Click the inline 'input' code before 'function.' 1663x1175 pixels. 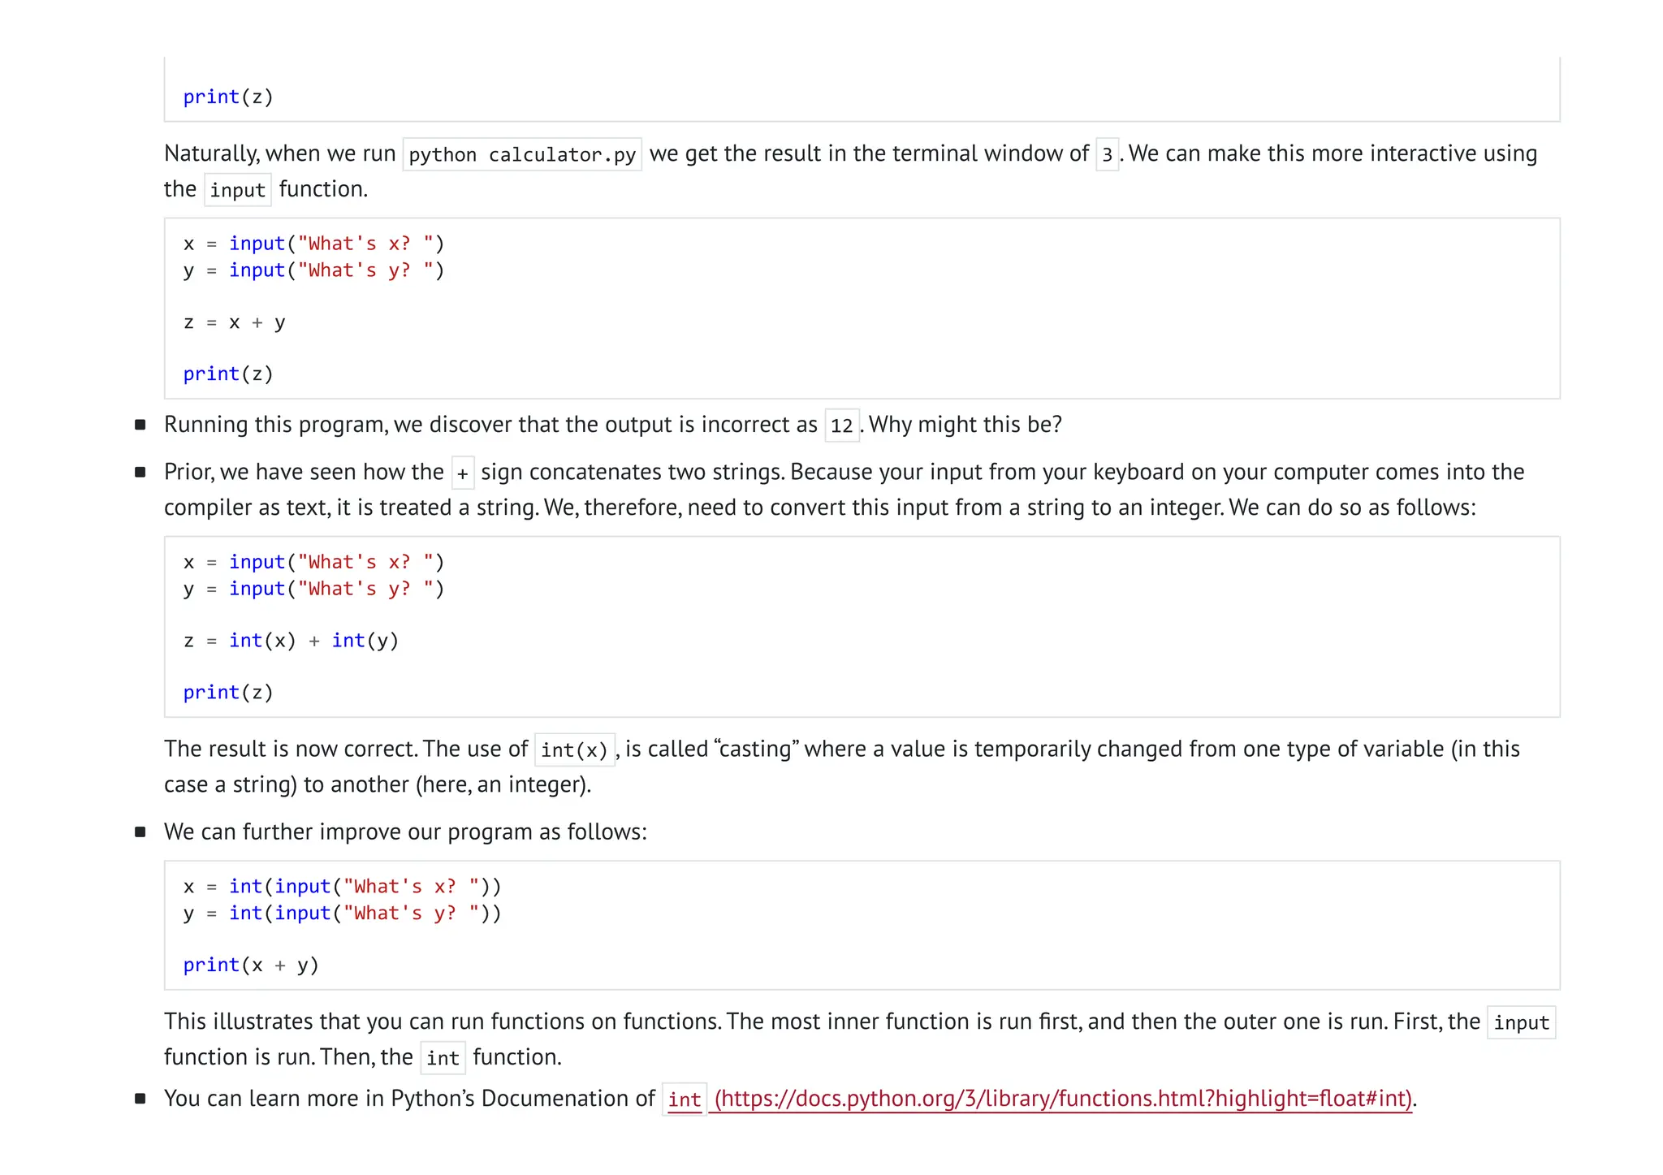coord(237,190)
